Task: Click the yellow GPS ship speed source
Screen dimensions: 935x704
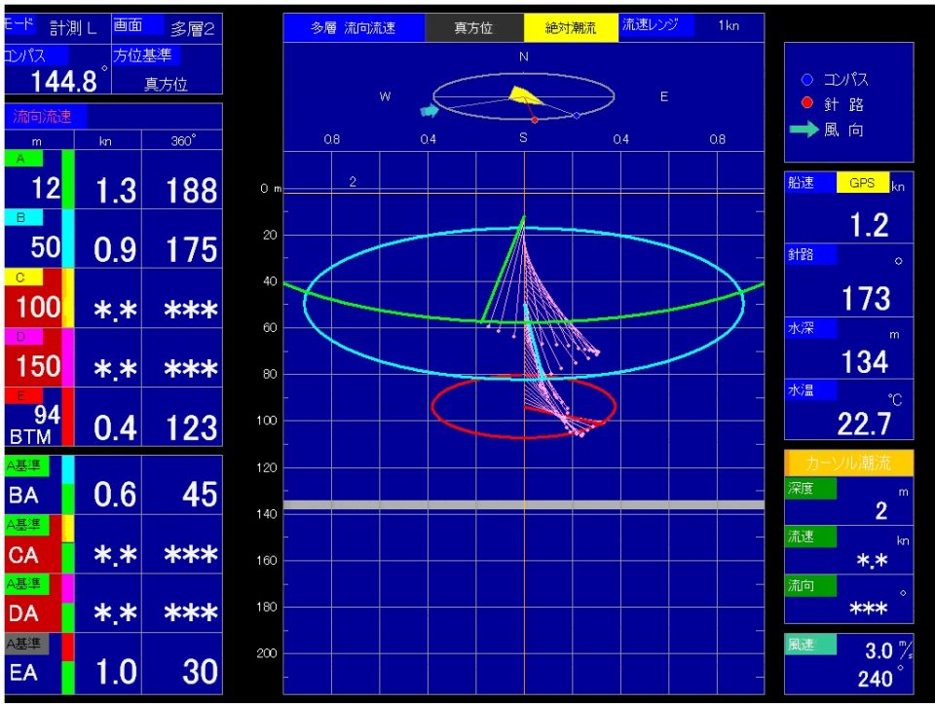Action: pos(862,183)
